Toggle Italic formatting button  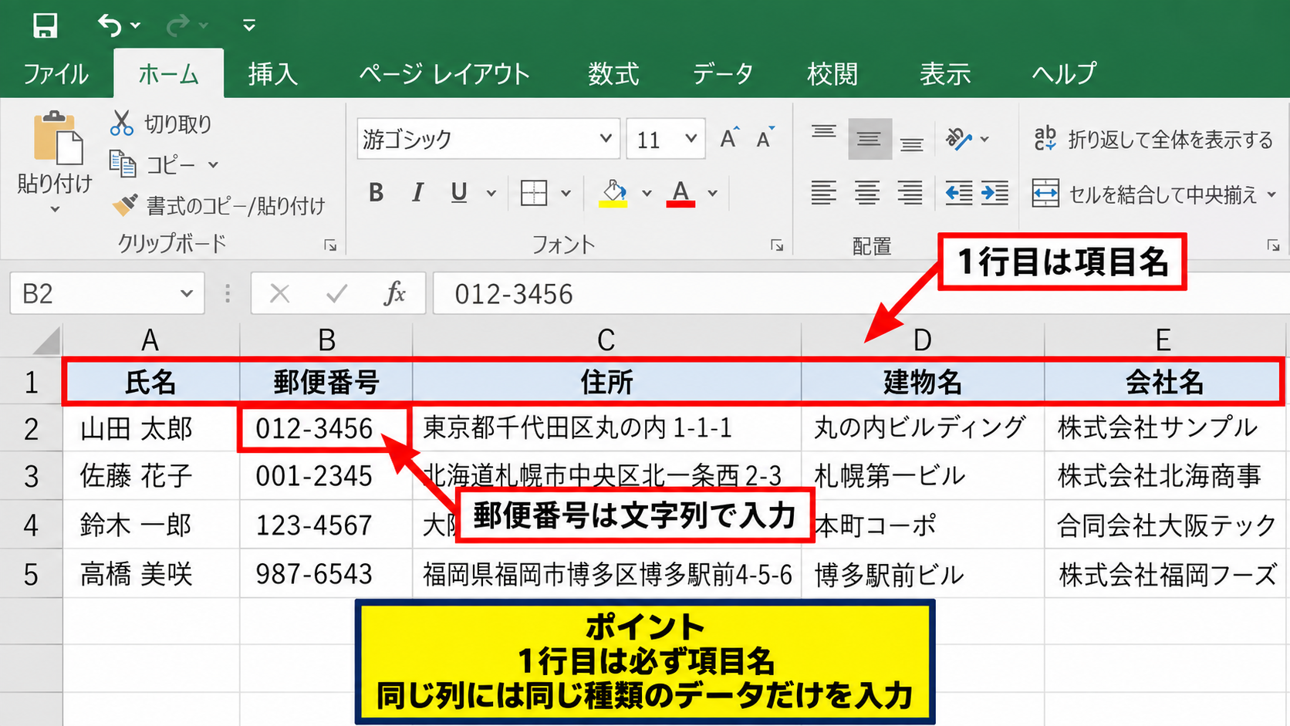(x=417, y=192)
